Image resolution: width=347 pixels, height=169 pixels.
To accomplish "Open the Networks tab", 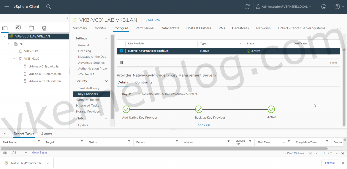I will click(x=263, y=28).
